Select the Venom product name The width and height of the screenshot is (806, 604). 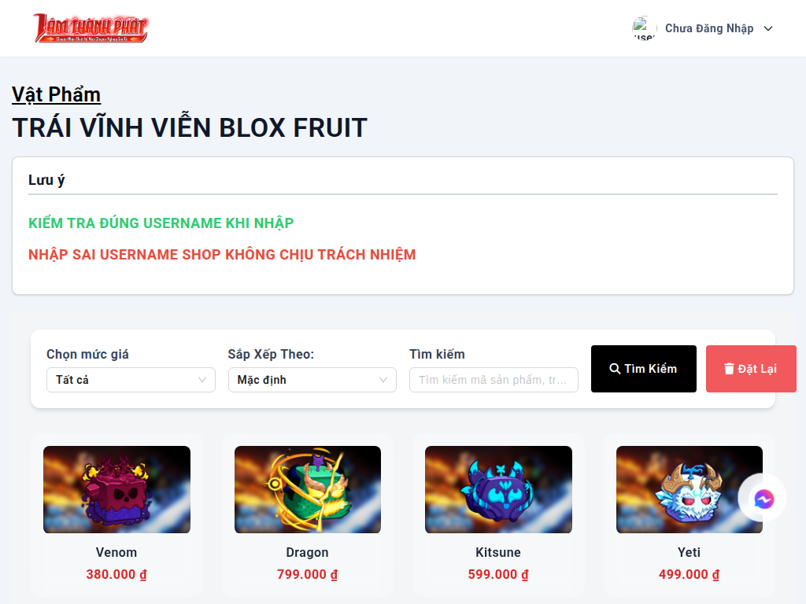coord(116,553)
